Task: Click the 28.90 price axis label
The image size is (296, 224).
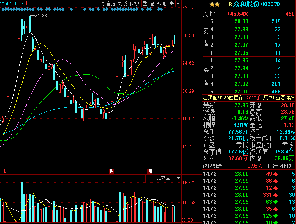Action: 188,35
